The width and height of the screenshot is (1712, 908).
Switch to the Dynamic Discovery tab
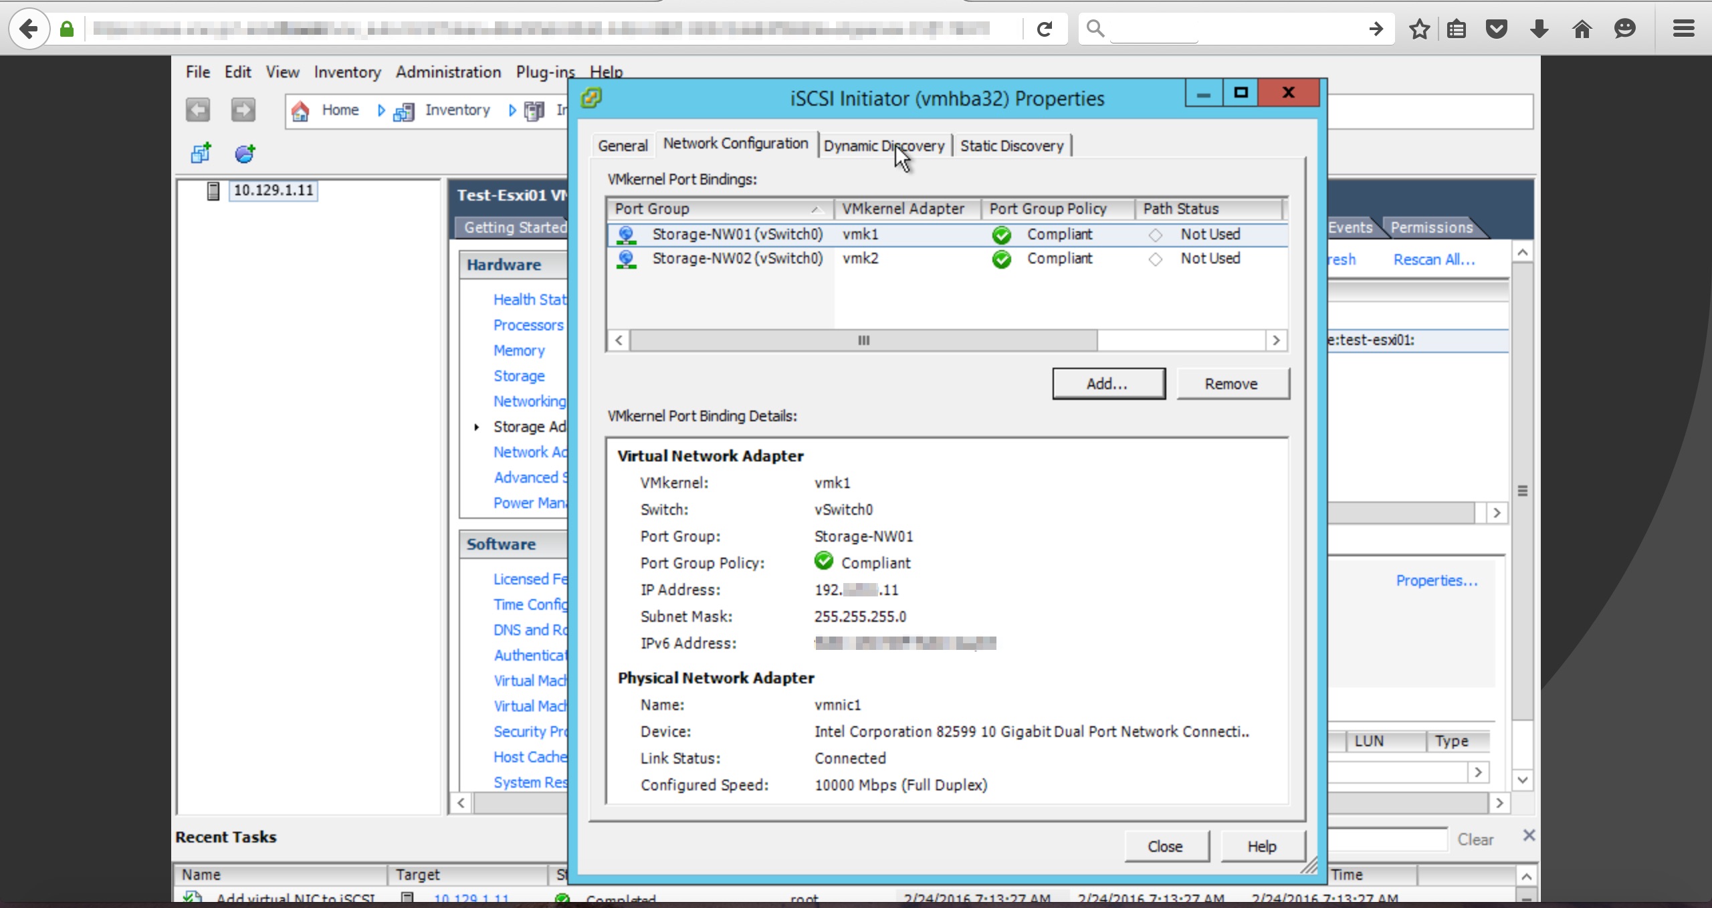883,146
